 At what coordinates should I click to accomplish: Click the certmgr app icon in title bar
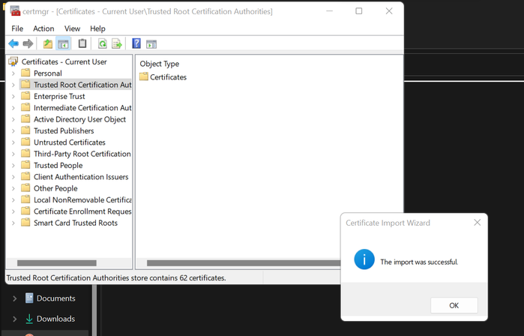point(15,11)
